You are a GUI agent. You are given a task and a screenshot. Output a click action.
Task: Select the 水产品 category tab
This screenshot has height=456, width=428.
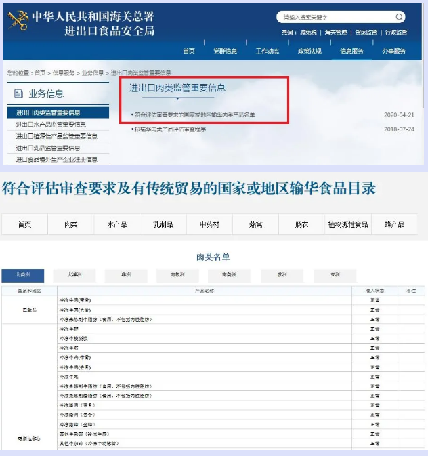pyautogui.click(x=117, y=224)
